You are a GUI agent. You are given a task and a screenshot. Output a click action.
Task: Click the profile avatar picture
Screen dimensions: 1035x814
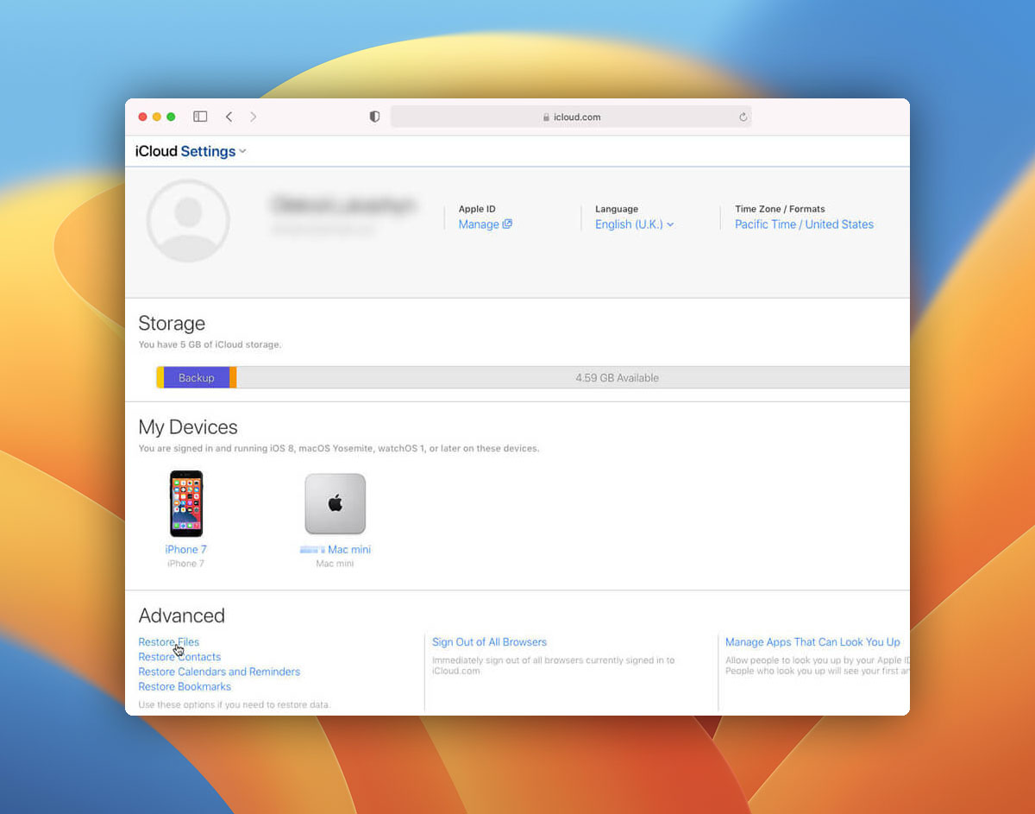click(188, 221)
